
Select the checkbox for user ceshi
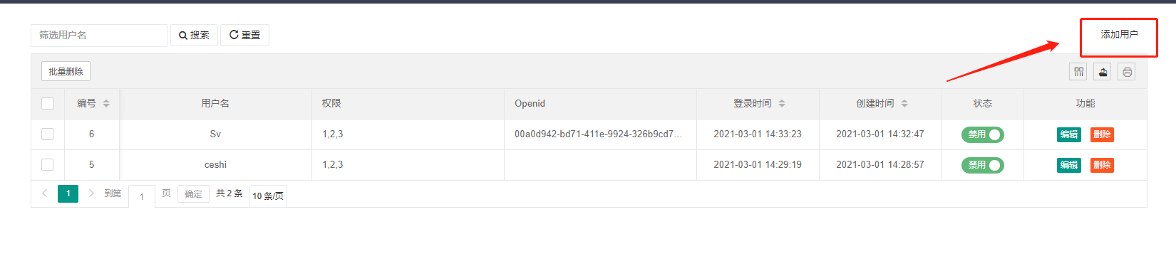48,165
